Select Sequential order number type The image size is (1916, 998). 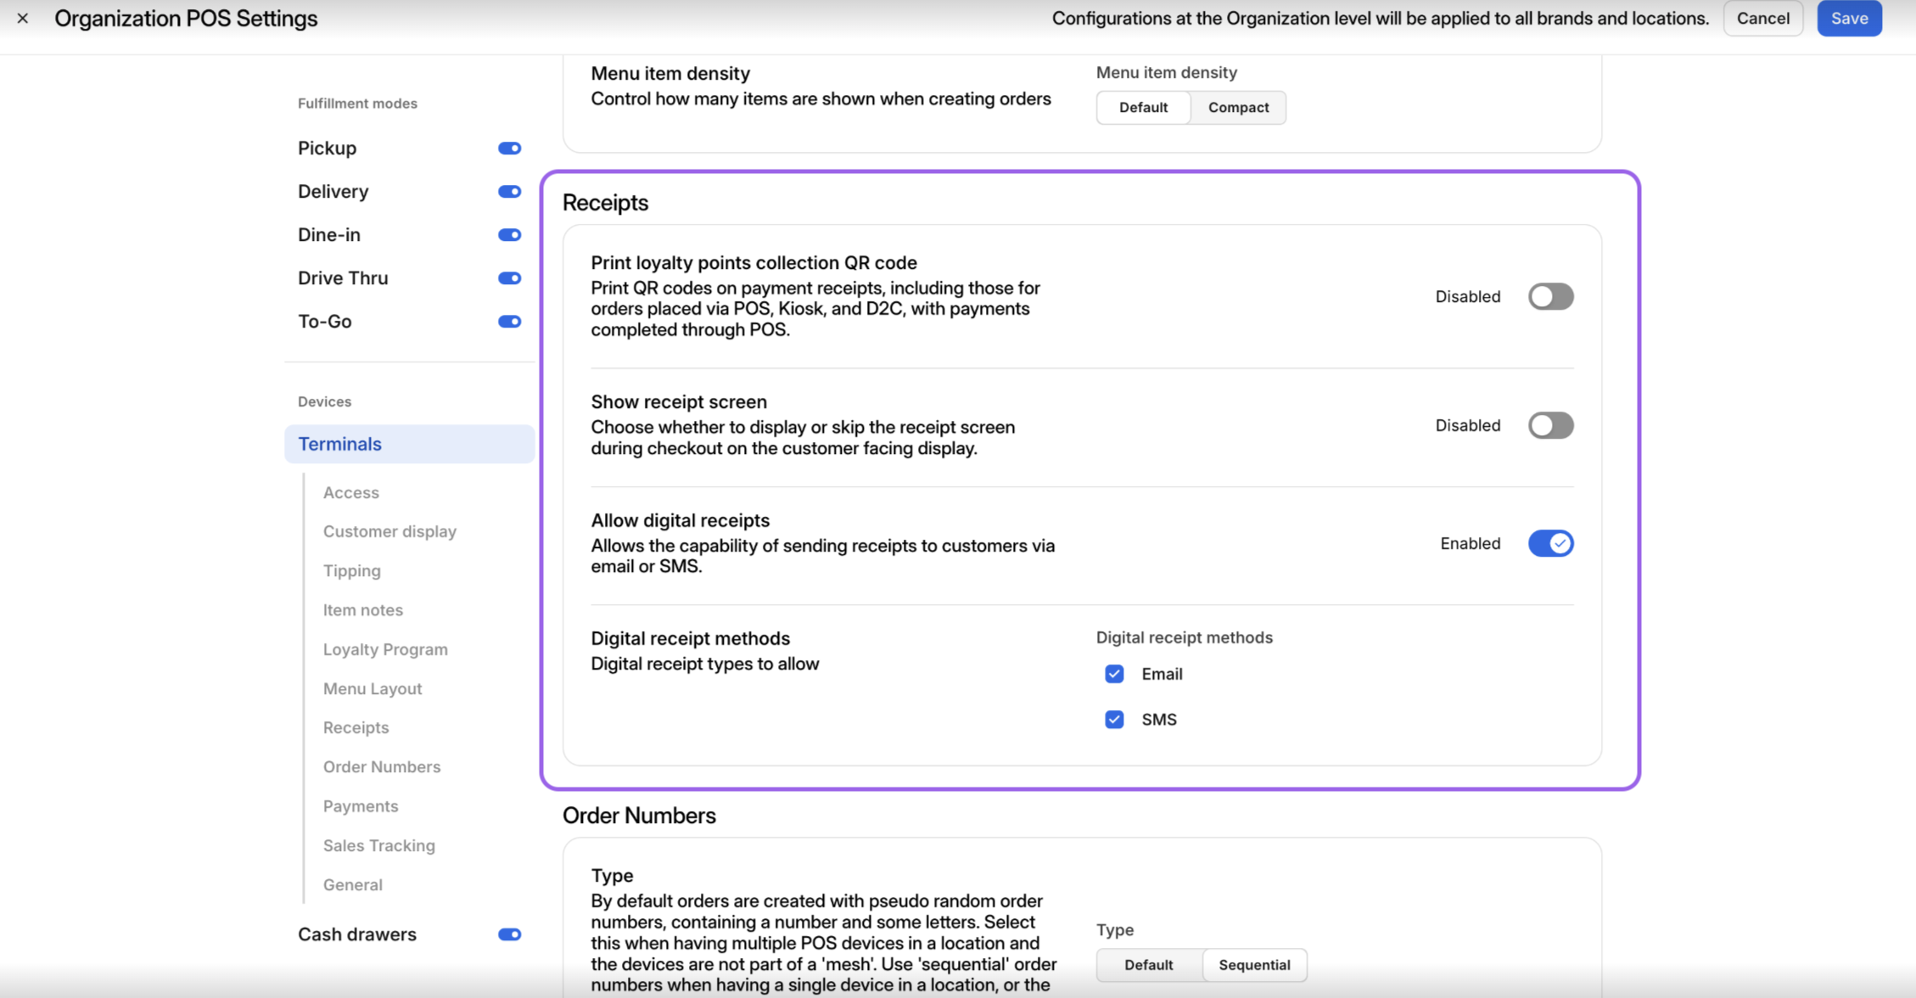1254,965
